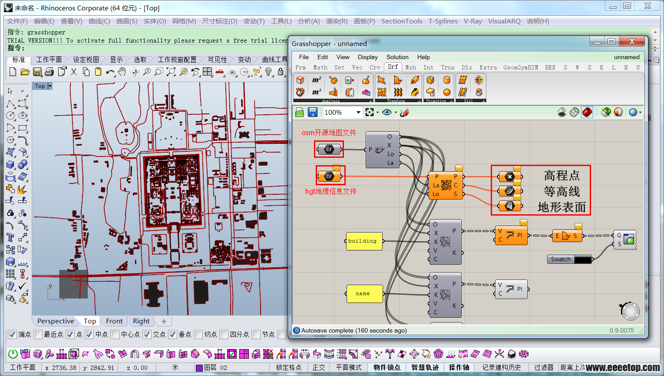The height and width of the screenshot is (376, 664).
Task: Click the Volume m³ component icon
Action: pos(317,92)
